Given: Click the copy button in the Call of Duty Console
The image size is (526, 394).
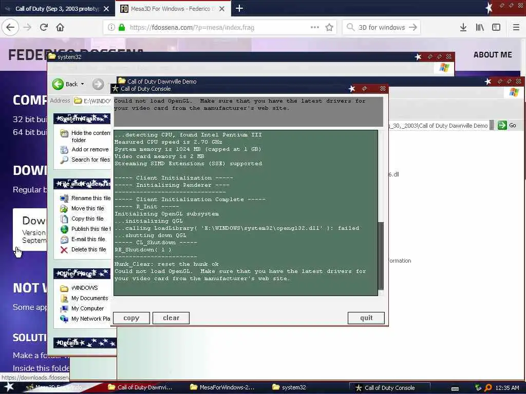Looking at the screenshot, I should (131, 318).
